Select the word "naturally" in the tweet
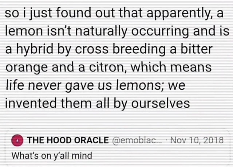 click(x=102, y=31)
